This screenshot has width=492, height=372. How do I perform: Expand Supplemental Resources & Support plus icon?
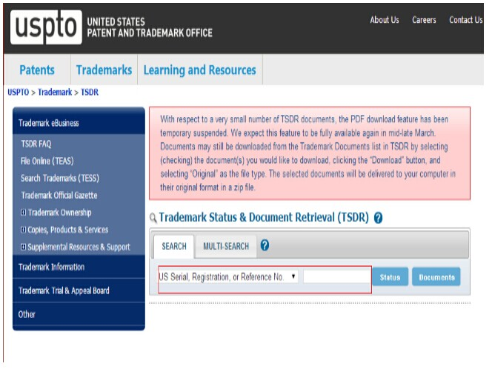click(x=23, y=247)
